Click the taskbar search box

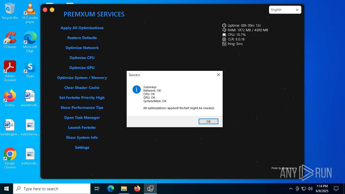click(52, 189)
